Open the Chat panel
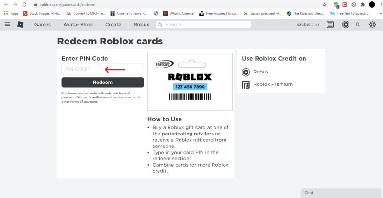This screenshot has height=198, width=383. 341,193
